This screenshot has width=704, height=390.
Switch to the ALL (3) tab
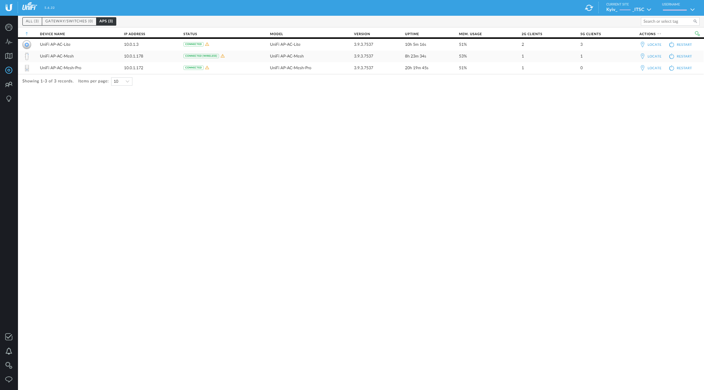32,21
